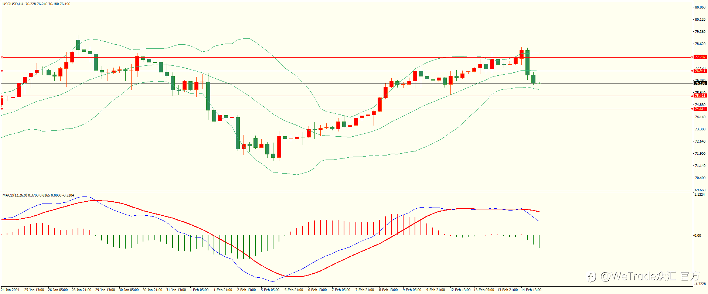This screenshot has width=708, height=294.
Task: Click the MACD(12,26,9) indicator label
Action: (14, 195)
